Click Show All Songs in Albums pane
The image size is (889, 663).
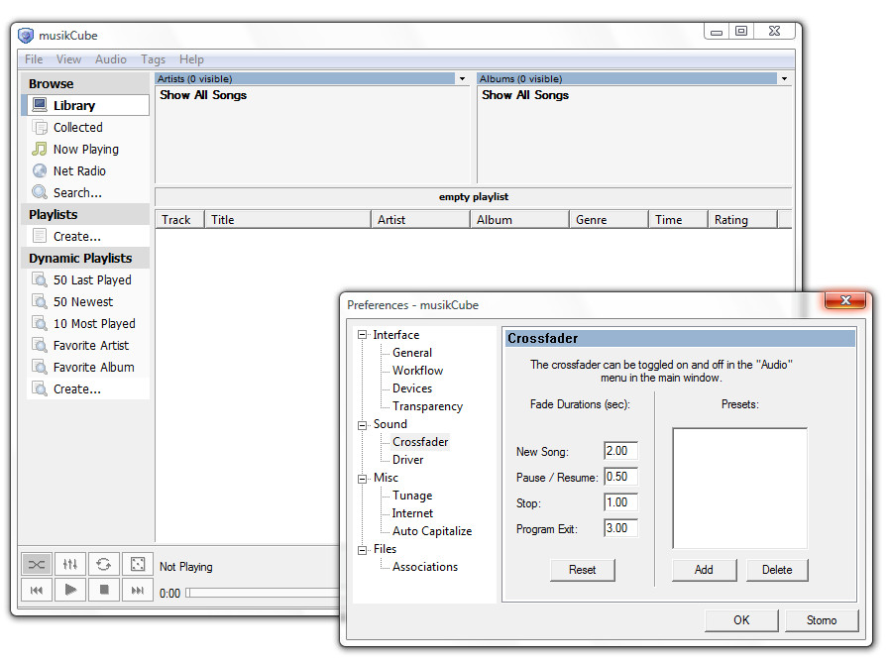point(525,95)
